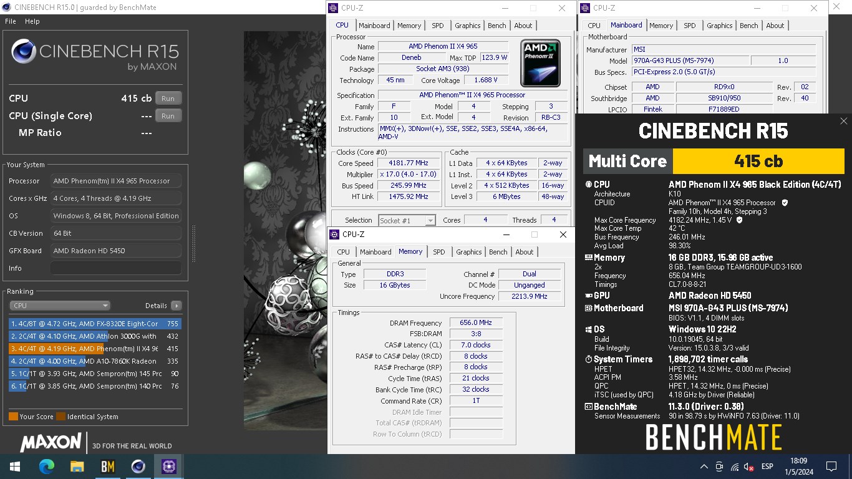Open the Windows Start menu

(15, 467)
